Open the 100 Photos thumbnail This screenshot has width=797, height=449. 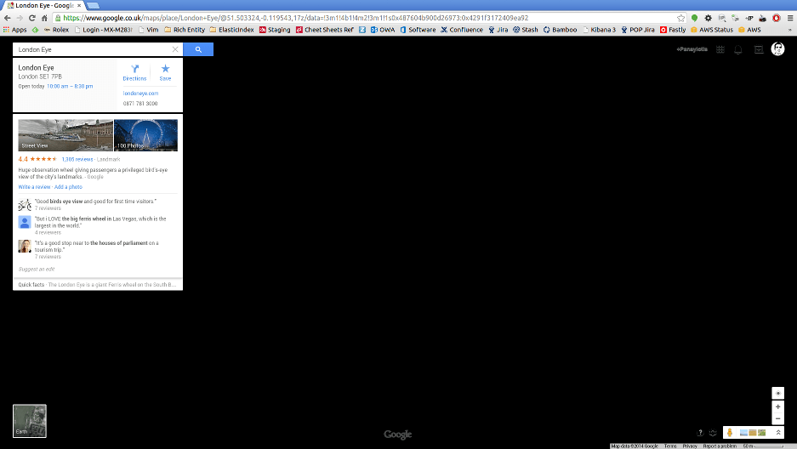click(x=146, y=135)
